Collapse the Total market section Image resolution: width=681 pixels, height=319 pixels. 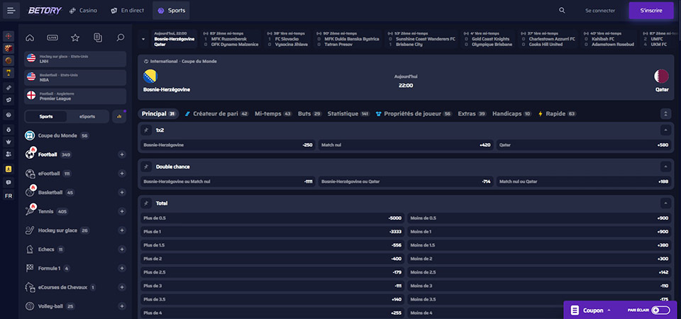click(665, 203)
